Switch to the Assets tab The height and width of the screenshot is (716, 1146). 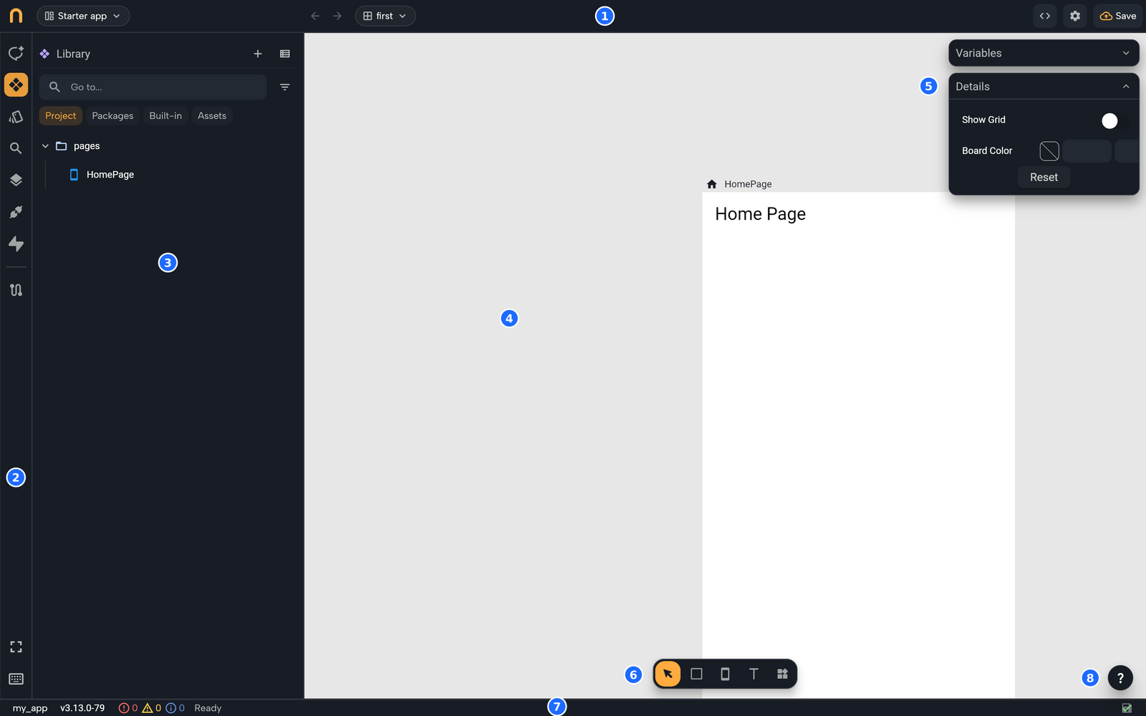point(212,116)
